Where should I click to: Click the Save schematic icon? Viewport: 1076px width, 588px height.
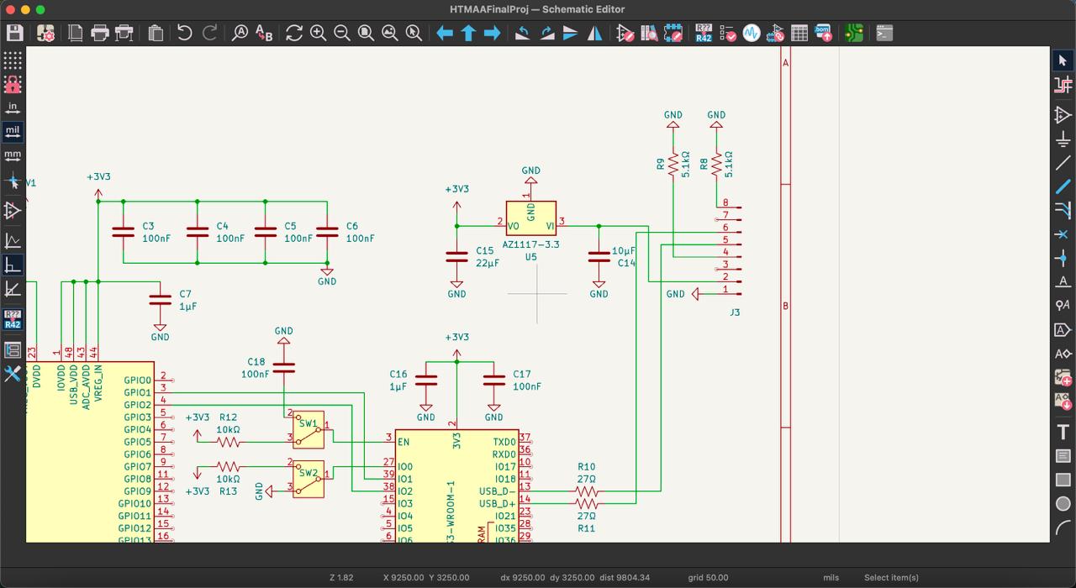tap(14, 33)
